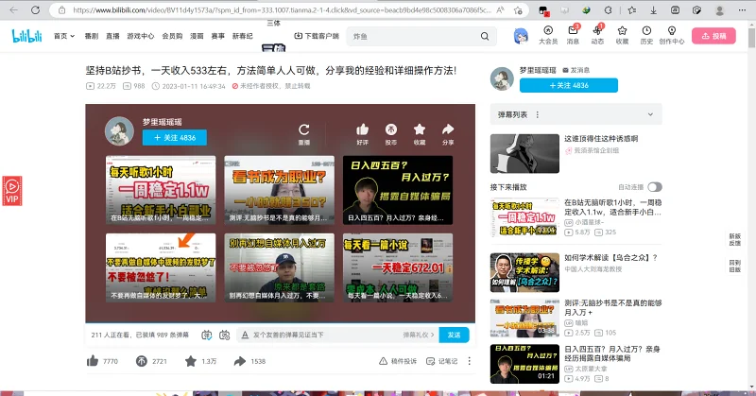Viewport: 756px width, 396px height.
Task: Toggle 自动连播 autoplay switch
Action: pos(655,187)
